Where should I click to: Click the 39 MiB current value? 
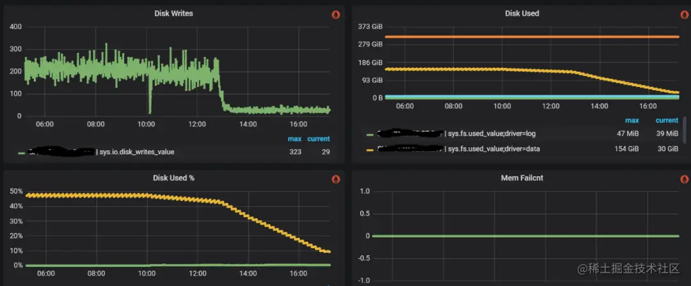tap(666, 134)
